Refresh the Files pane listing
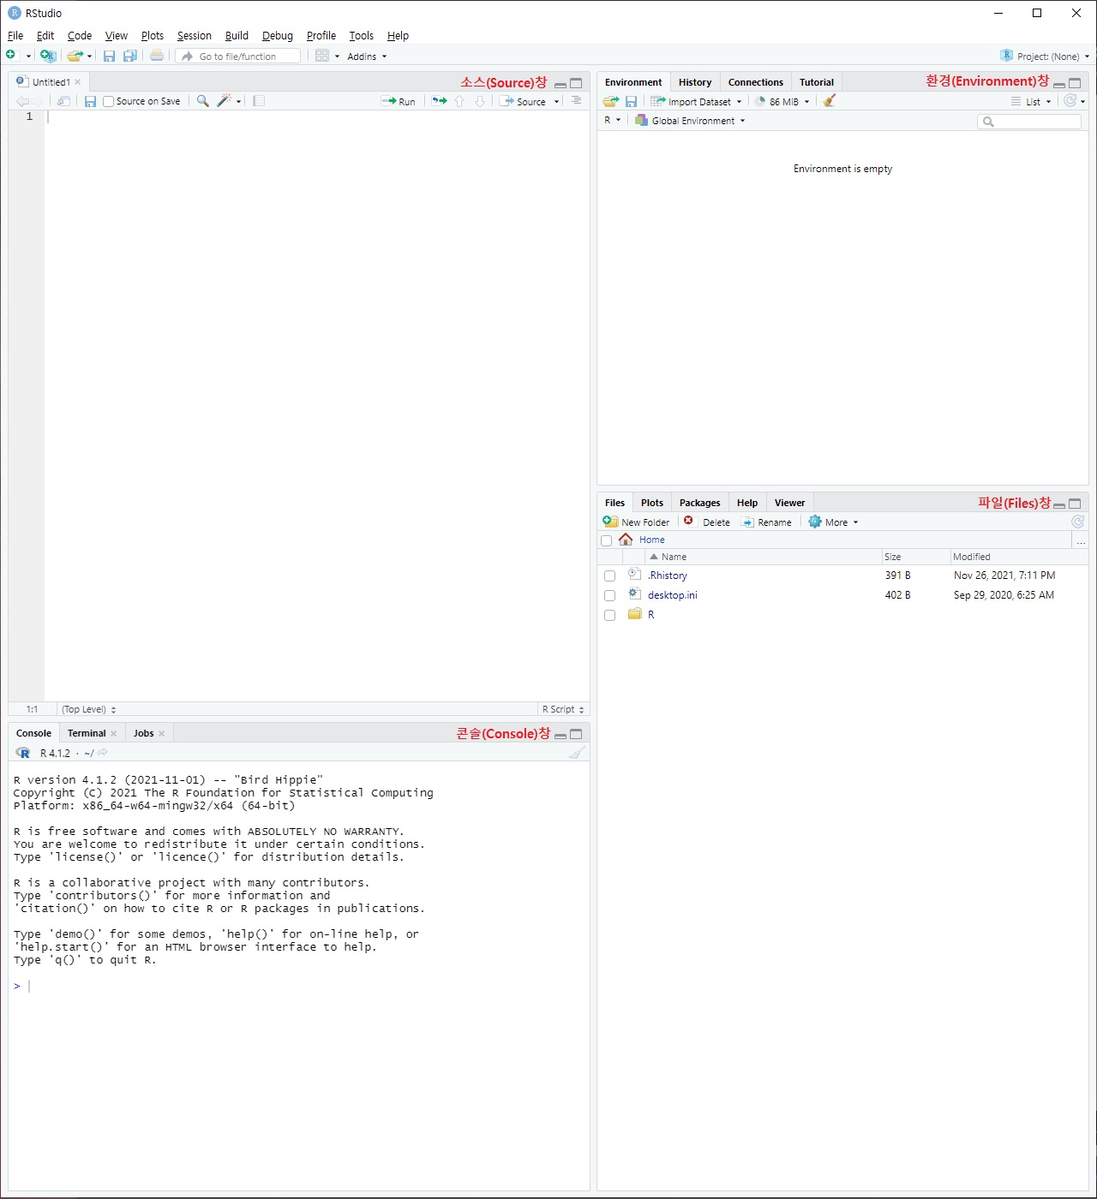 click(1078, 522)
